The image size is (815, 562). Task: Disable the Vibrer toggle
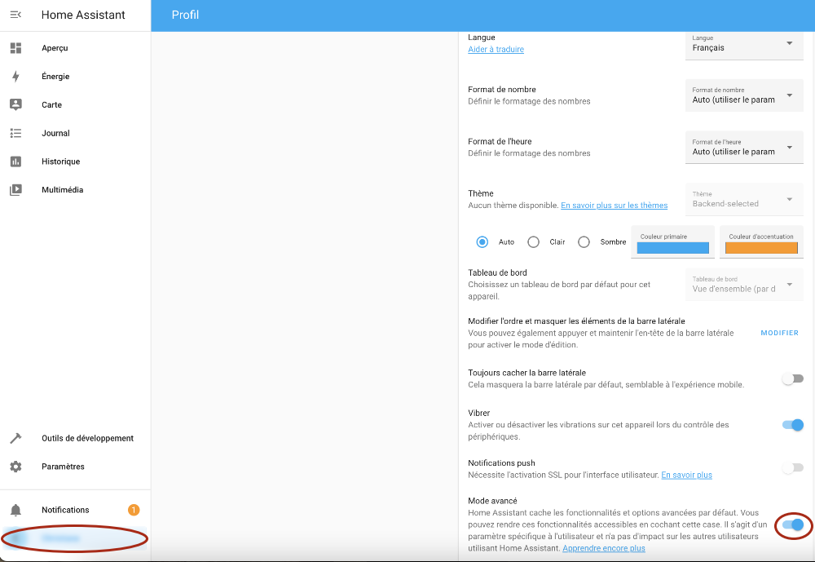[x=793, y=425]
